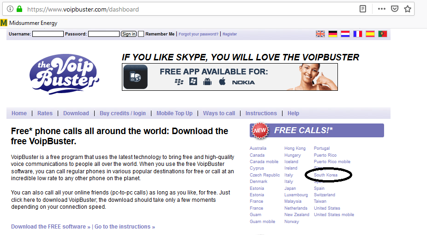Focus the Username input field
The height and width of the screenshot is (235, 427).
pos(48,34)
